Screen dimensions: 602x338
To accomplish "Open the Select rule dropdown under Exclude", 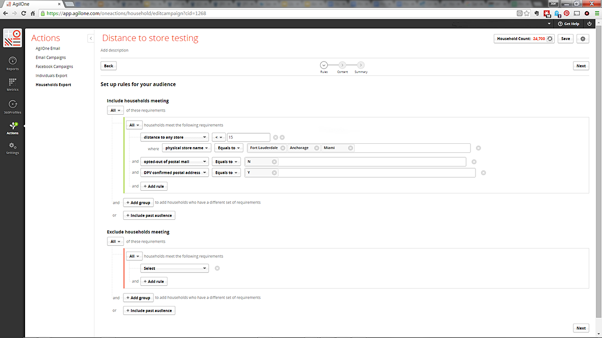I will pos(175,268).
